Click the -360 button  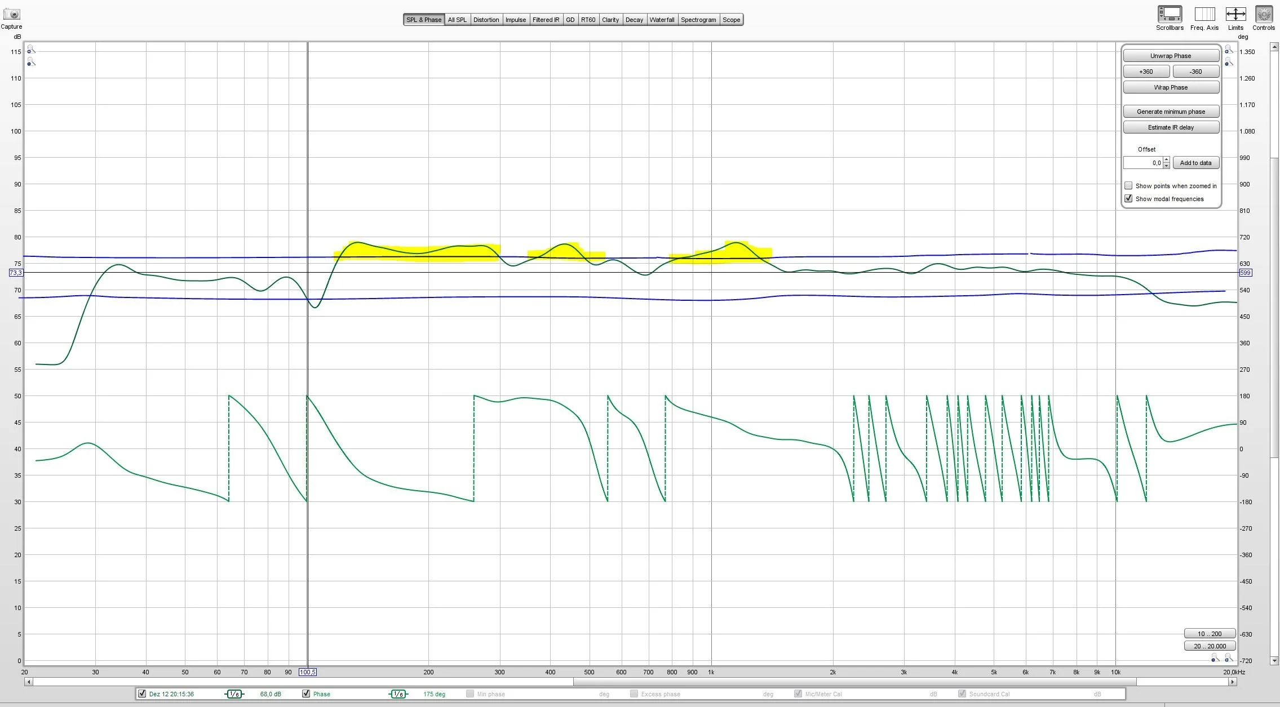[1195, 72]
